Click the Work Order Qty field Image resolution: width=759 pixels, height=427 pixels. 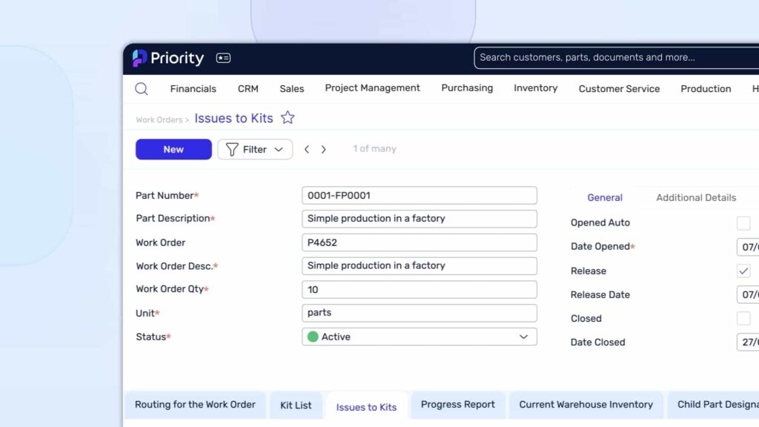click(420, 290)
